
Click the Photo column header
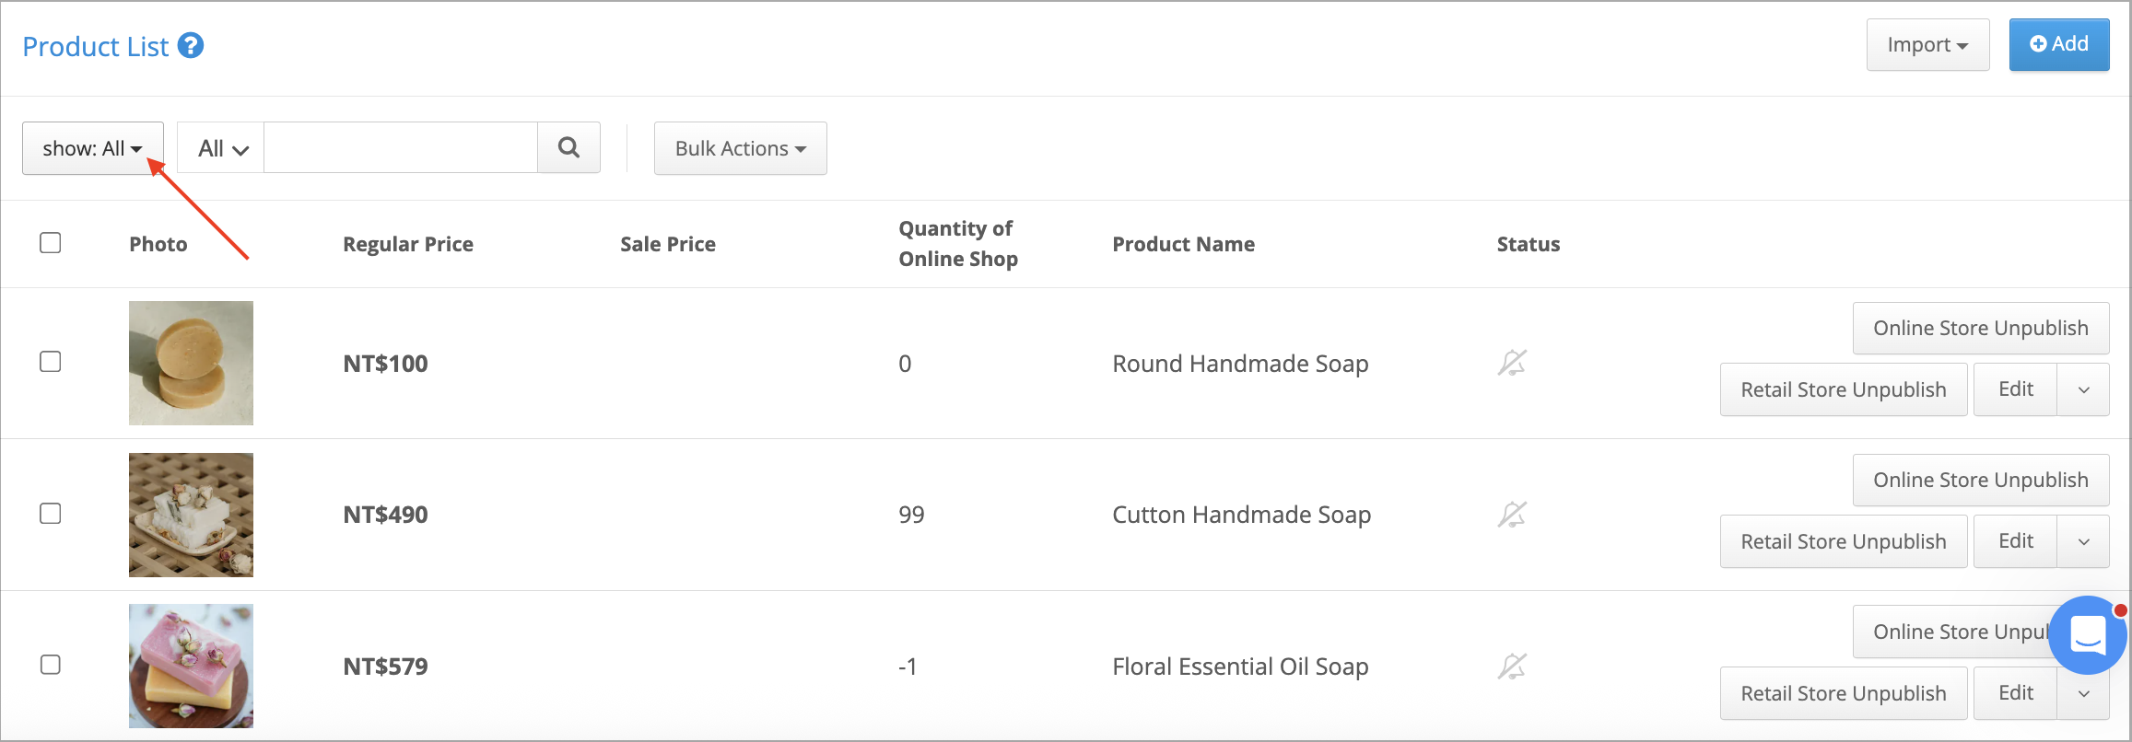tap(158, 244)
